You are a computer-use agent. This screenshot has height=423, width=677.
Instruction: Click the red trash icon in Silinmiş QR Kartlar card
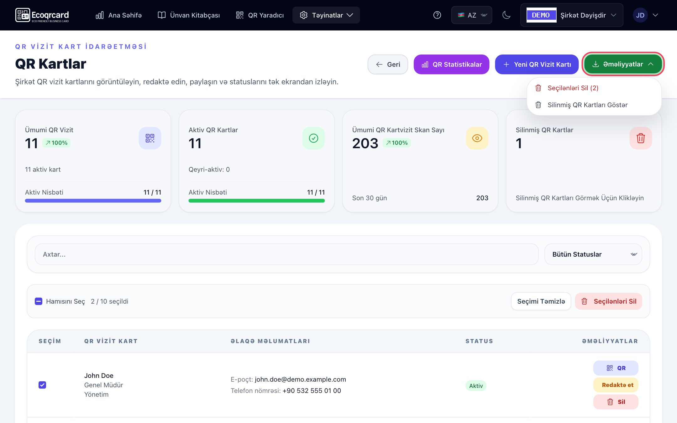pos(641,138)
